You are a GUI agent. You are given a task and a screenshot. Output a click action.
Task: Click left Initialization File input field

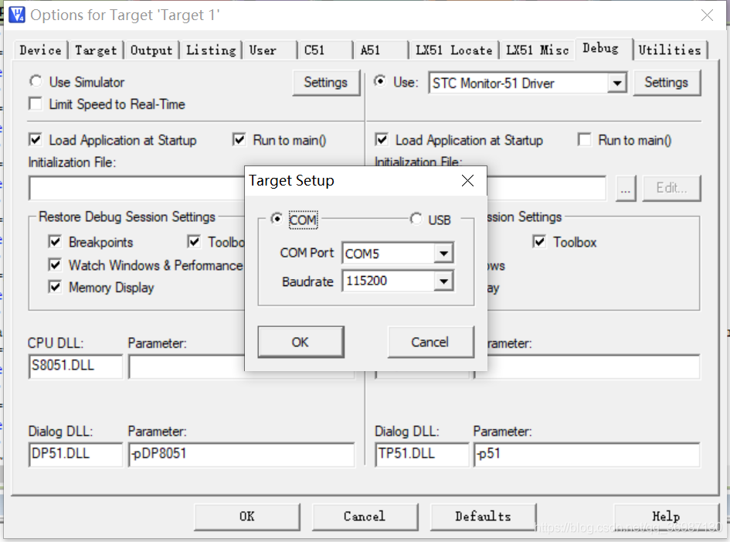coord(137,189)
